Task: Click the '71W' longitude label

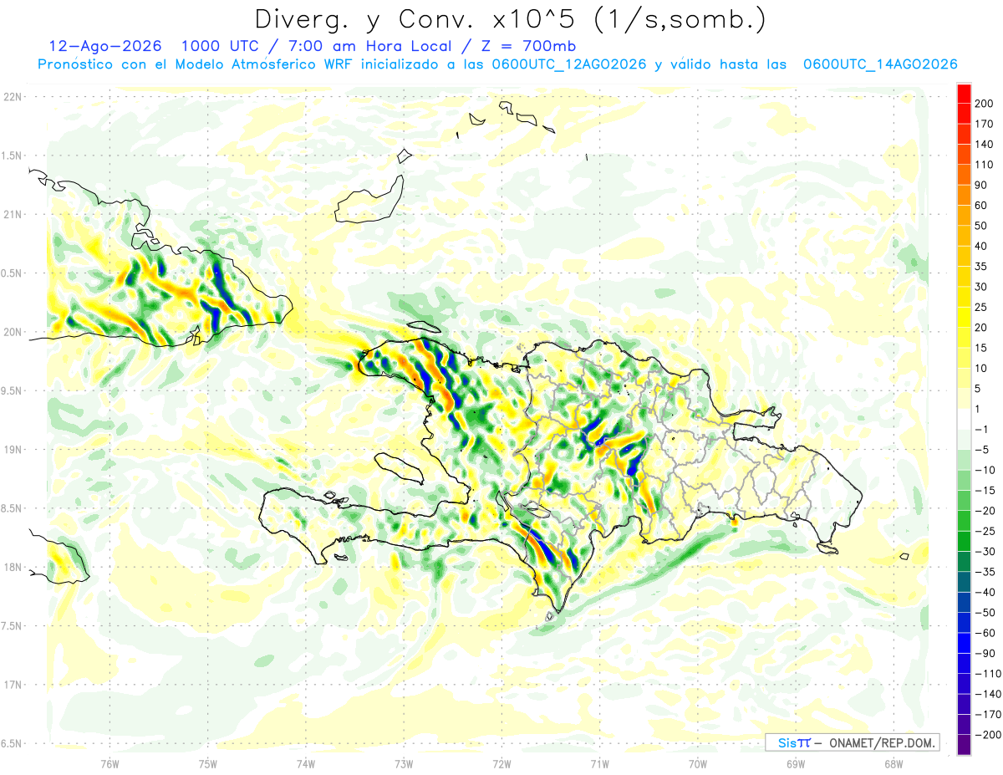Action: coord(599,764)
